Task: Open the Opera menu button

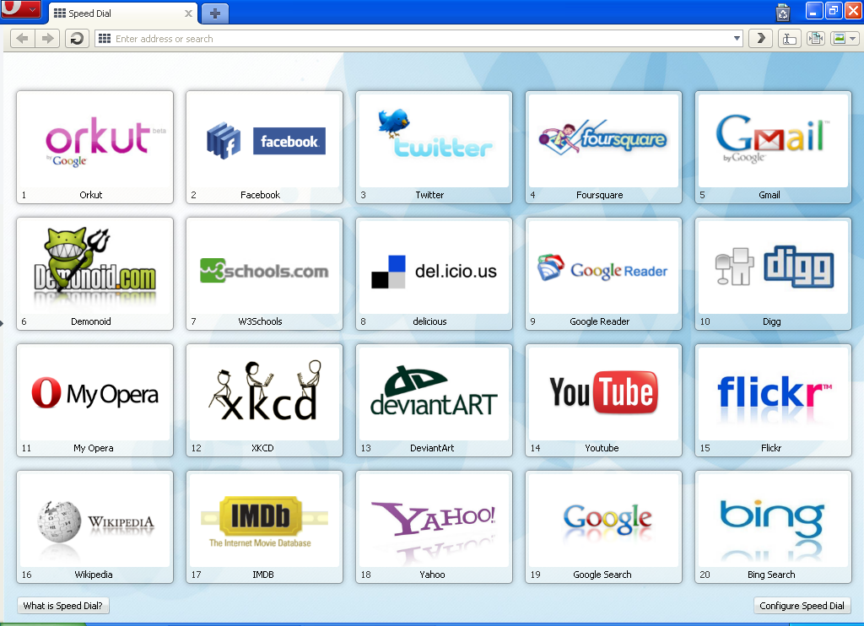Action: click(20, 8)
